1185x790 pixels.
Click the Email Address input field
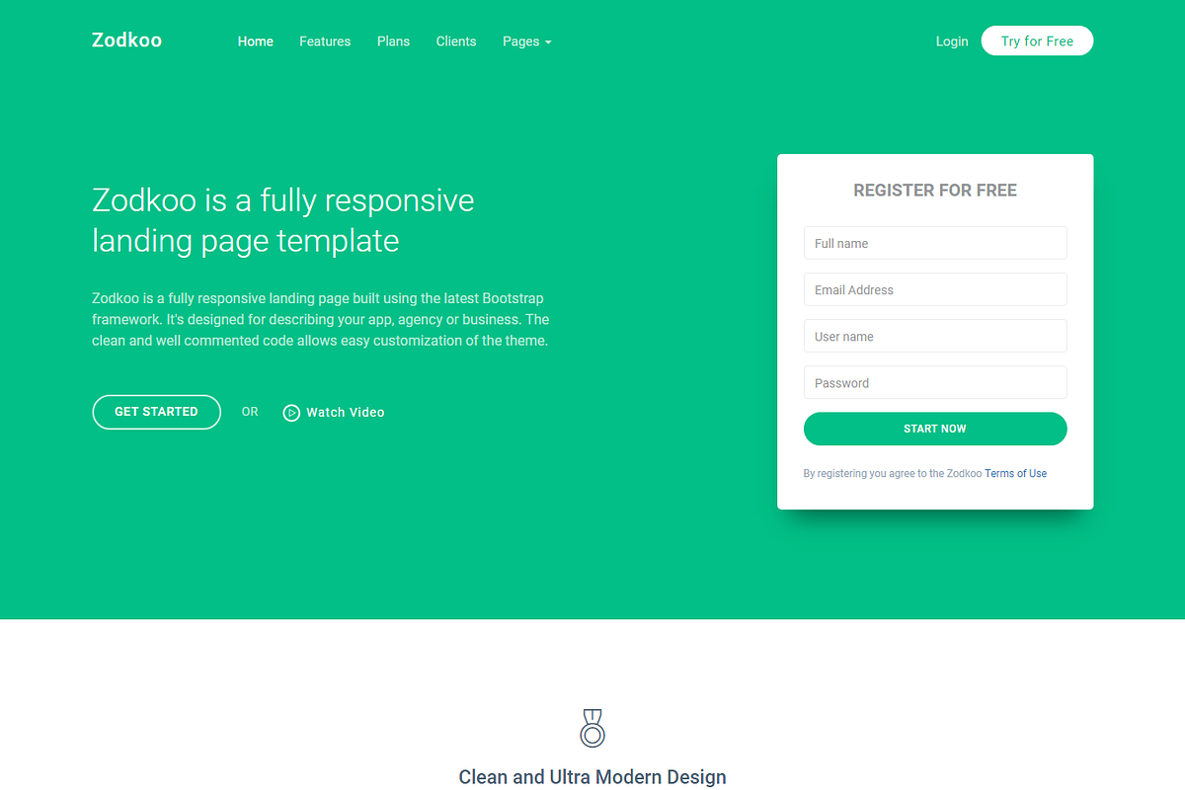coord(934,289)
